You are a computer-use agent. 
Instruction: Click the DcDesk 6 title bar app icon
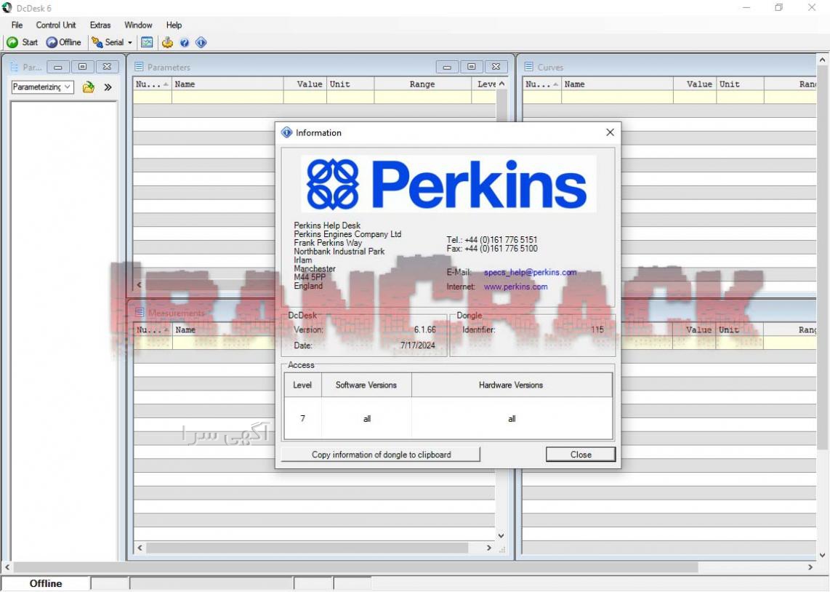coord(7,8)
